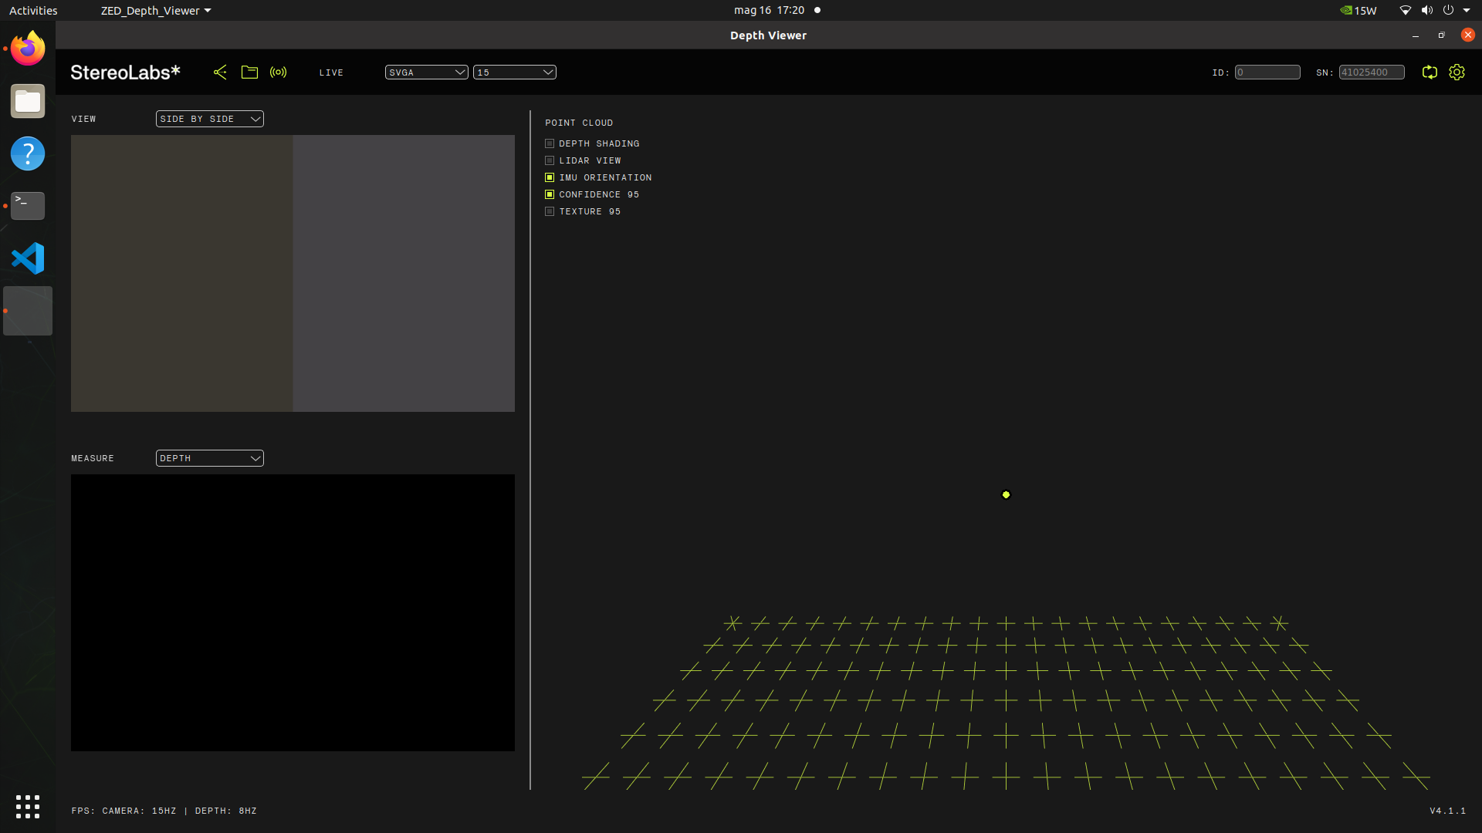Viewport: 1482px width, 833px height.
Task: Disable IMU Orientation
Action: coord(550,177)
